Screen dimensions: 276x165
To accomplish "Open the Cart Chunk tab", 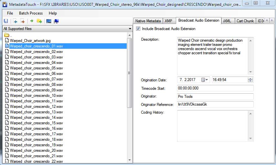I will click(x=245, y=21).
